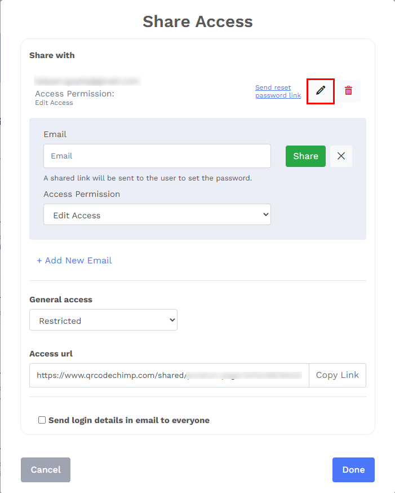
Task: Click the 'General access' heading
Action: [61, 300]
